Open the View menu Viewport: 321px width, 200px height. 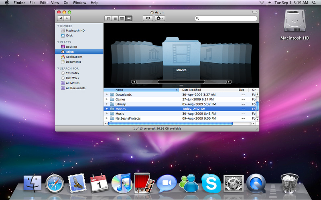coord(55,3)
